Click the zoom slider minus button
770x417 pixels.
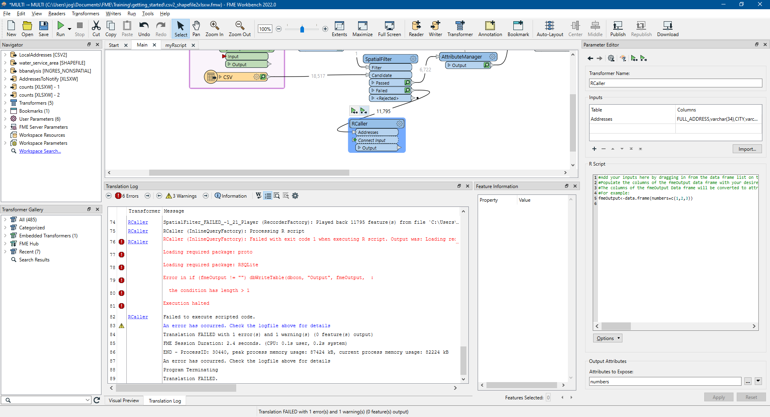tap(279, 29)
